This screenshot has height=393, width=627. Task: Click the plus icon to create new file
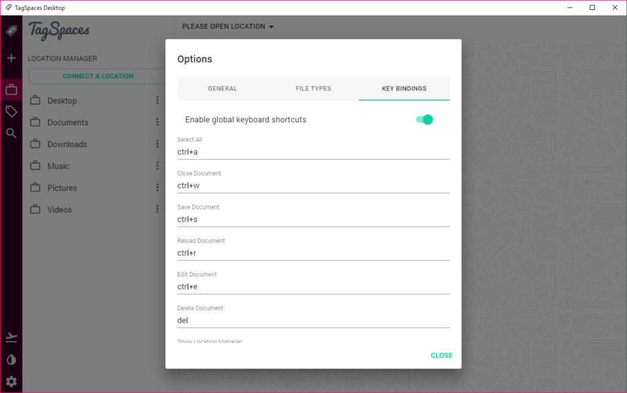pos(11,58)
